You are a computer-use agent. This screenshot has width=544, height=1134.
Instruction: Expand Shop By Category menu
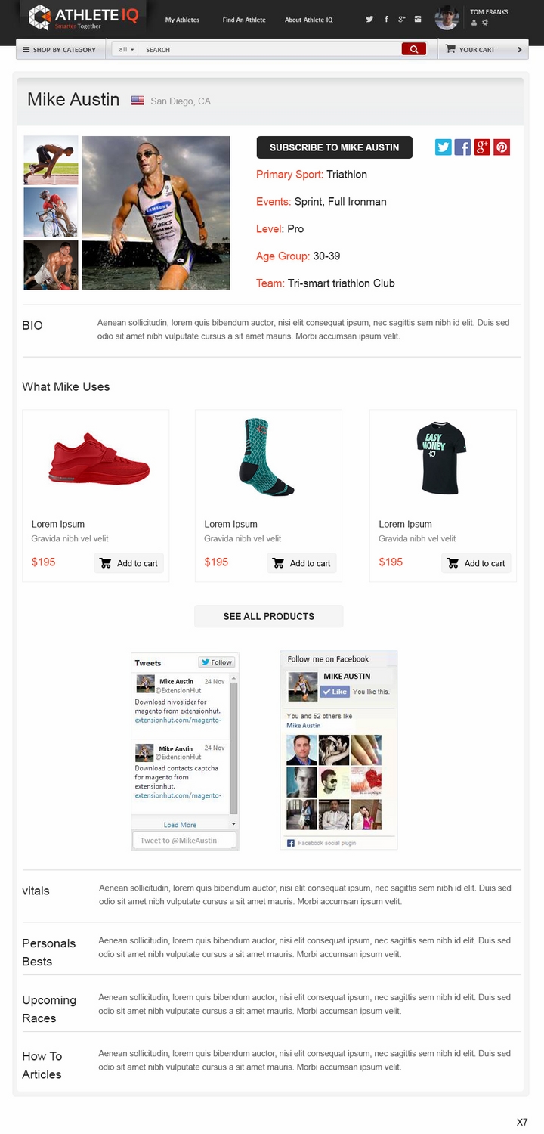pos(61,50)
